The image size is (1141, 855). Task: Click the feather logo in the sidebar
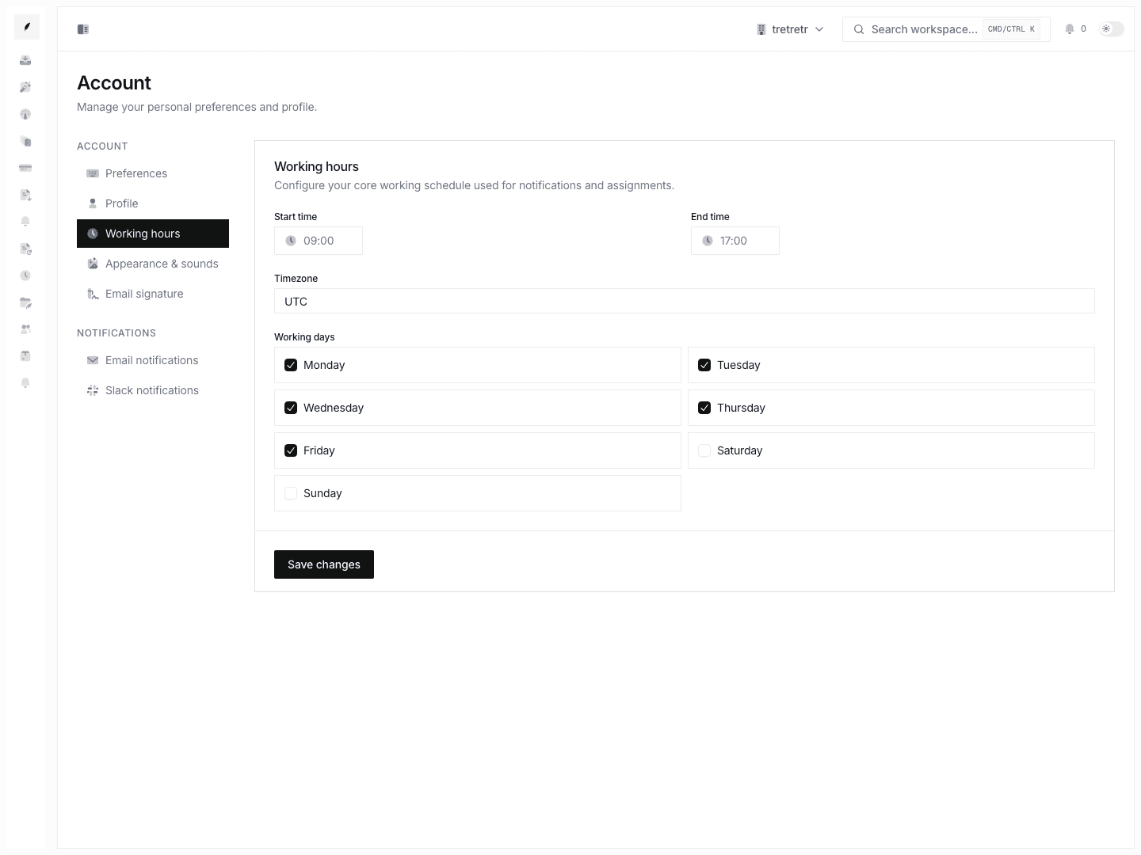(27, 27)
